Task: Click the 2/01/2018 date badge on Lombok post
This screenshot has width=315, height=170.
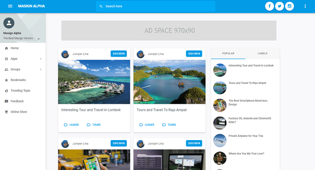Action: (x=119, y=54)
